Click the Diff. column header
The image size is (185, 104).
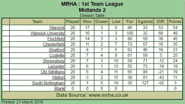click(161, 22)
